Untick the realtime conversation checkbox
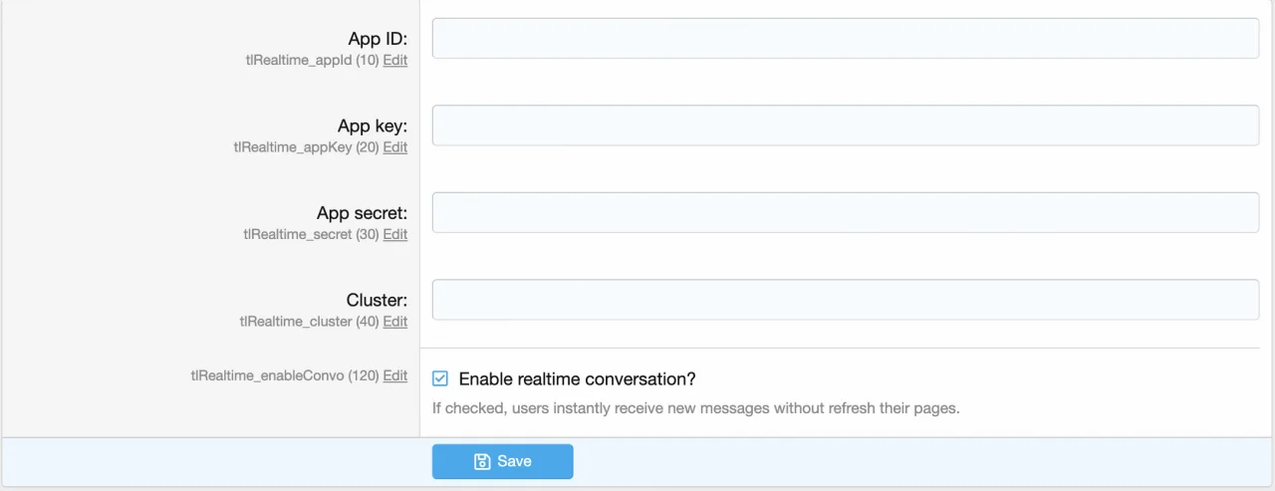 pos(440,378)
